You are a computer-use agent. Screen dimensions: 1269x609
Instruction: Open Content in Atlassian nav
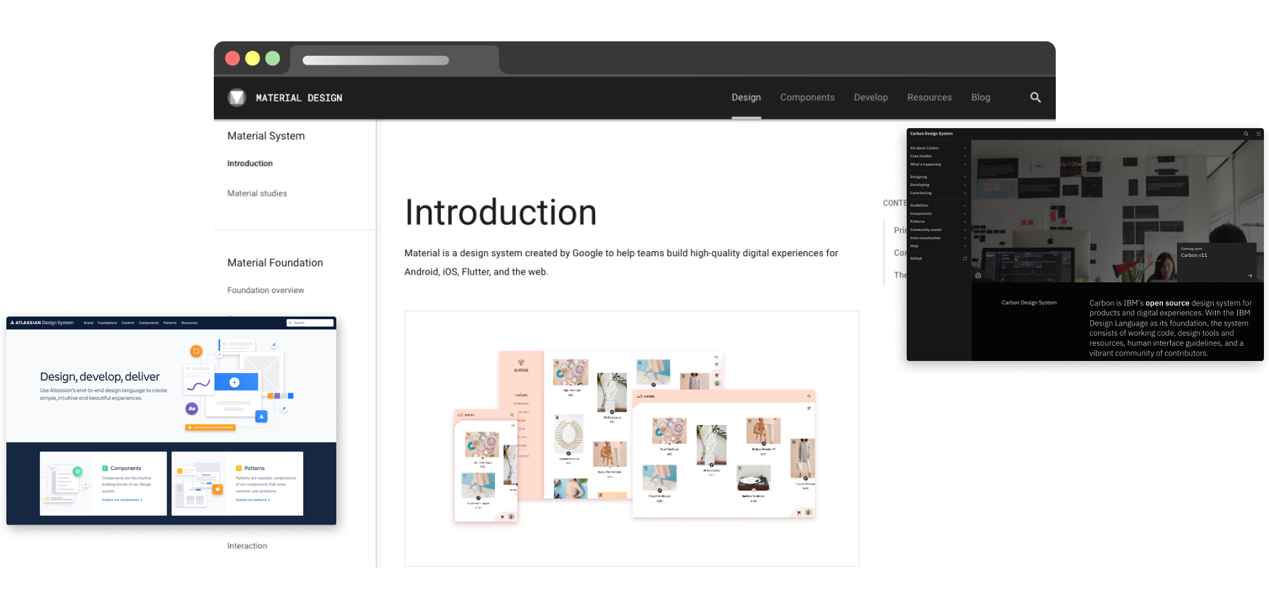[128, 323]
